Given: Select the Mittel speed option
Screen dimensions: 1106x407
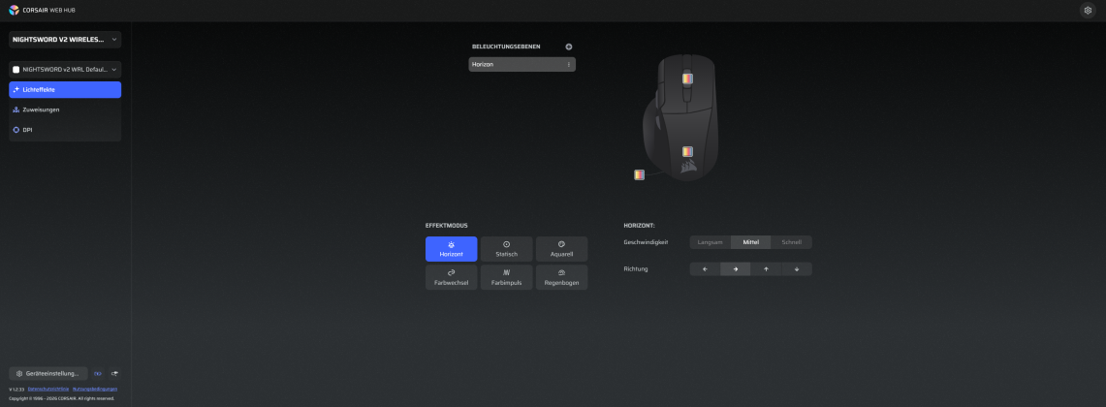Looking at the screenshot, I should click(x=750, y=242).
